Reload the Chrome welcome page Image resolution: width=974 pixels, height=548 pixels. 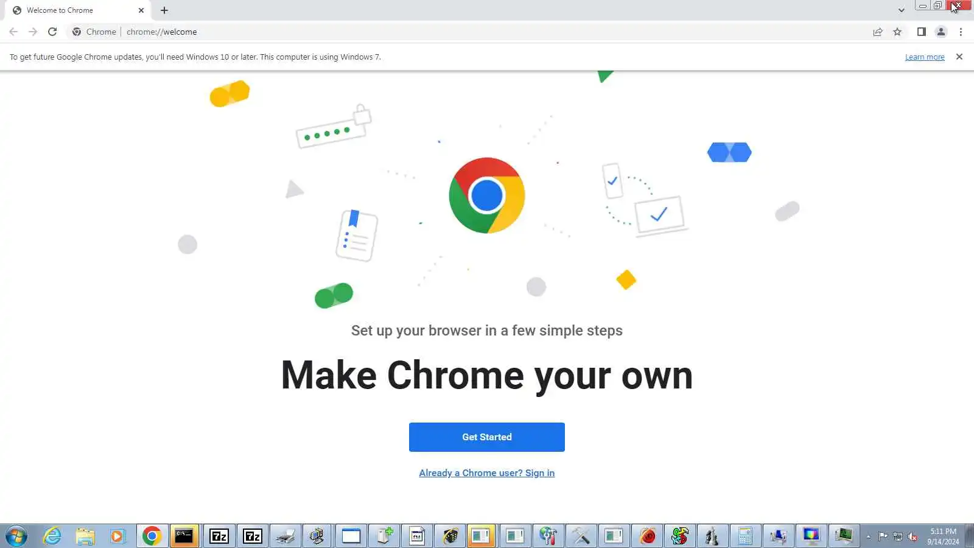tap(52, 32)
